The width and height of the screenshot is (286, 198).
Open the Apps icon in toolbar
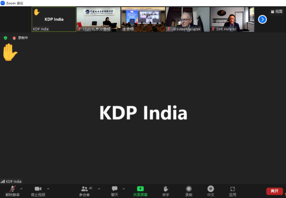233,189
